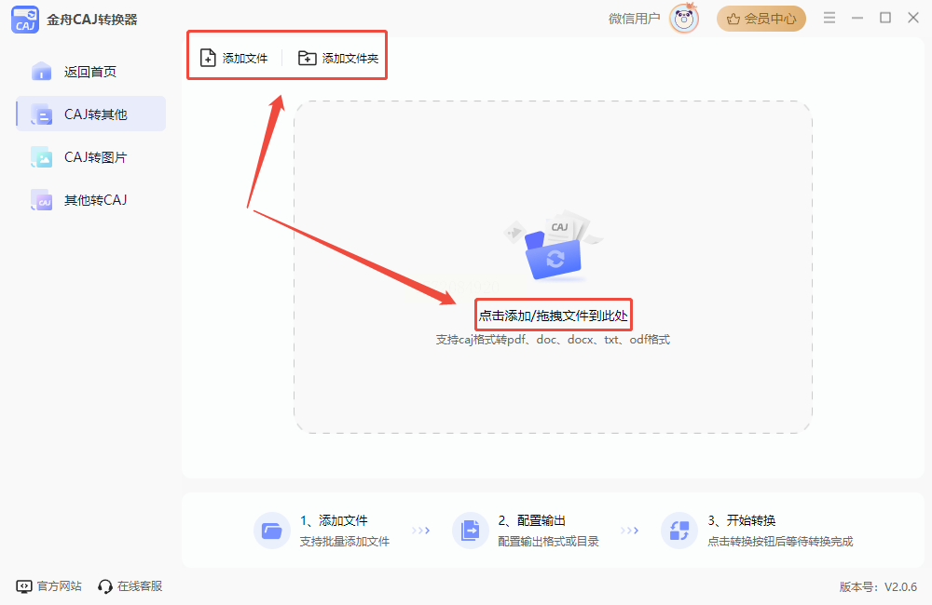Click the CAJ folder illustration in drop zone
Viewport: 932px width, 605px height.
coord(553,245)
